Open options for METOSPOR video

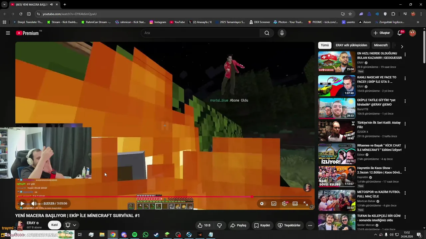click(405, 193)
